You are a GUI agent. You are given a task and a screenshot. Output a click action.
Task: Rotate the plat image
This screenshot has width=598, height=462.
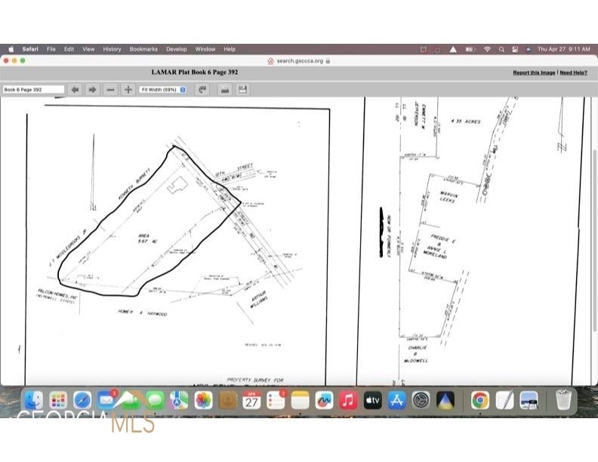coord(202,89)
